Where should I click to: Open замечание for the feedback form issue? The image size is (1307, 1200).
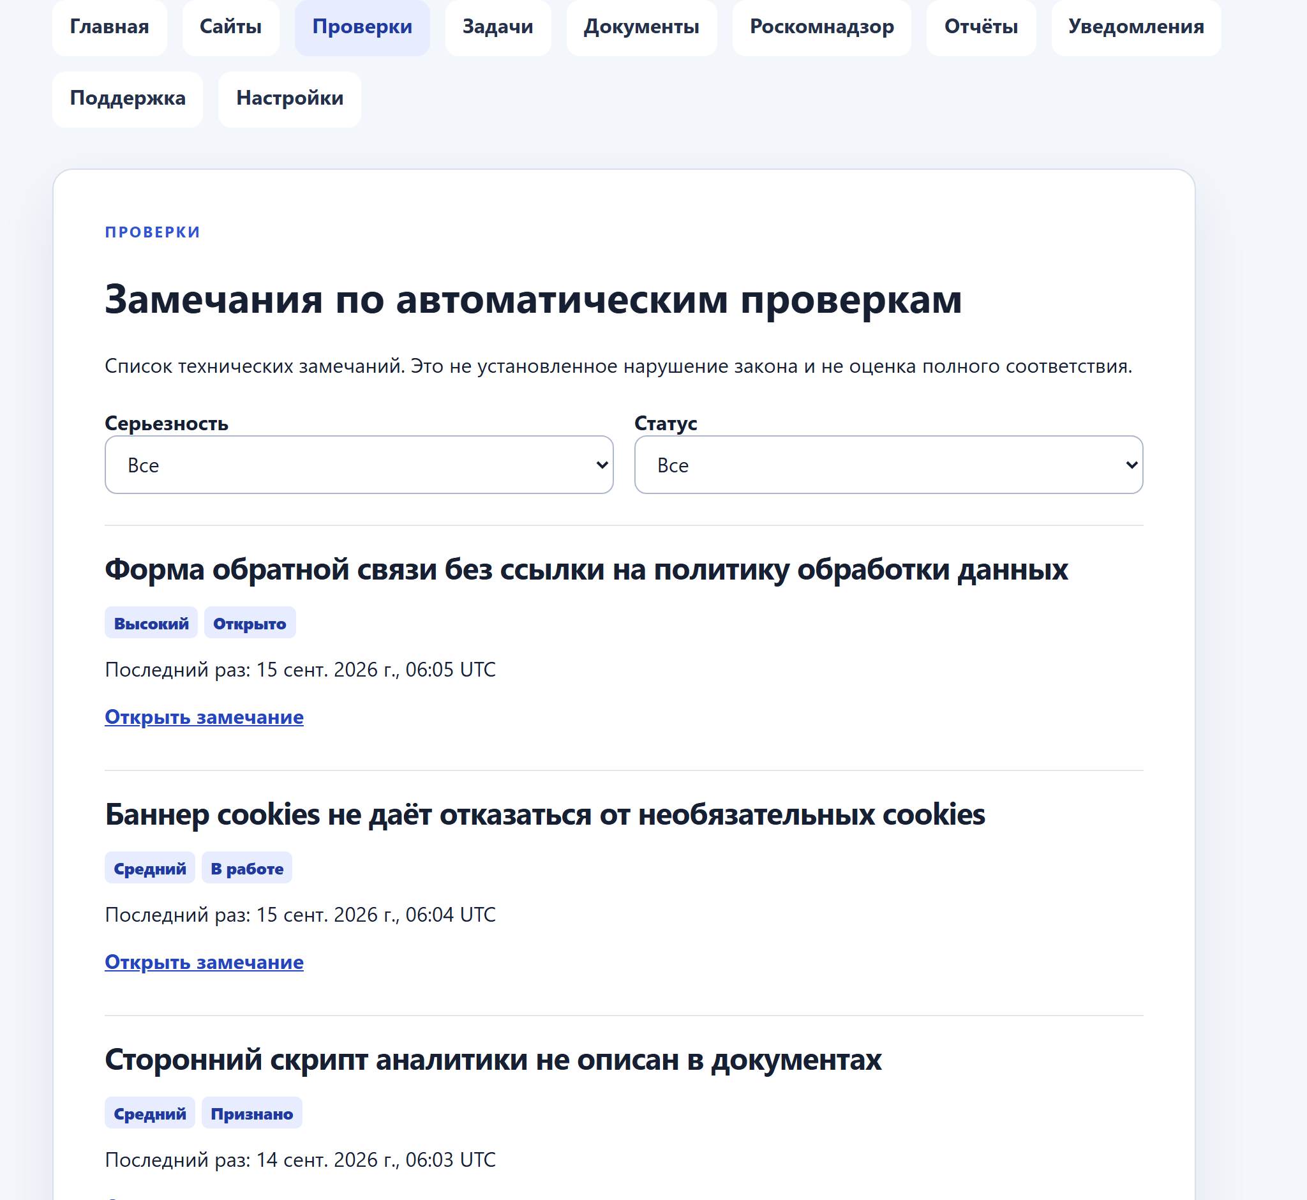tap(204, 717)
